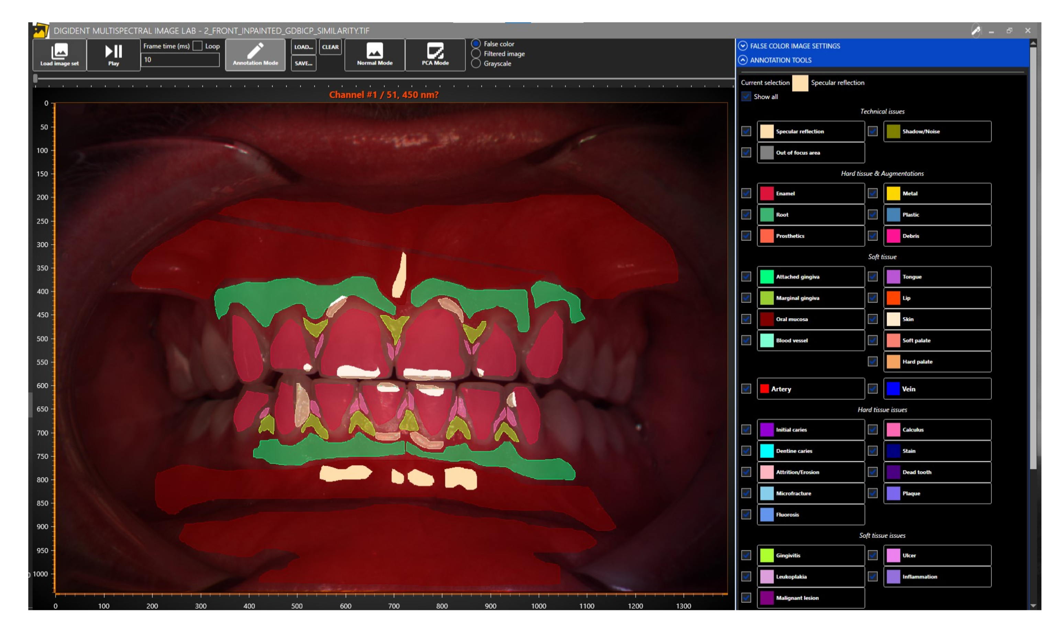The height and width of the screenshot is (621, 1053).
Task: Click the Frame time input field
Action: click(180, 60)
